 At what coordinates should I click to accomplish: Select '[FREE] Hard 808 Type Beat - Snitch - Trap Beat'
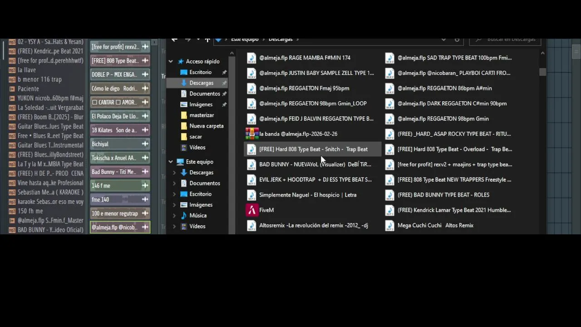point(313,149)
